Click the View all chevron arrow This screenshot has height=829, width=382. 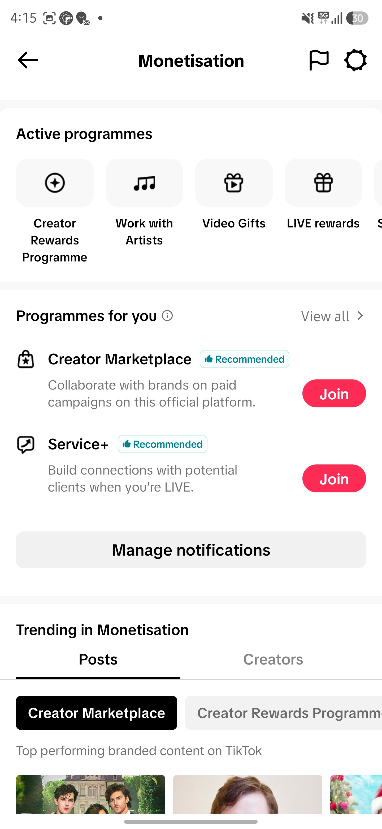(x=360, y=316)
